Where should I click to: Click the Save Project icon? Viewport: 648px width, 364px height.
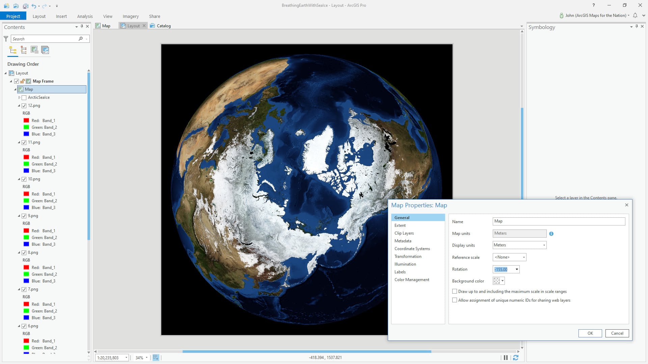(x=26, y=6)
